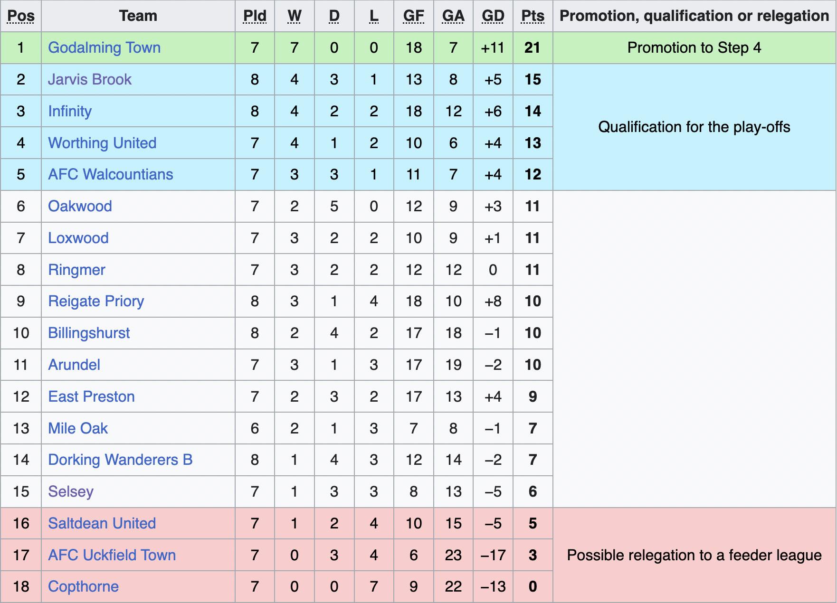Screen dimensions: 837x603
Task: Click the Pts column header
Action: [533, 16]
